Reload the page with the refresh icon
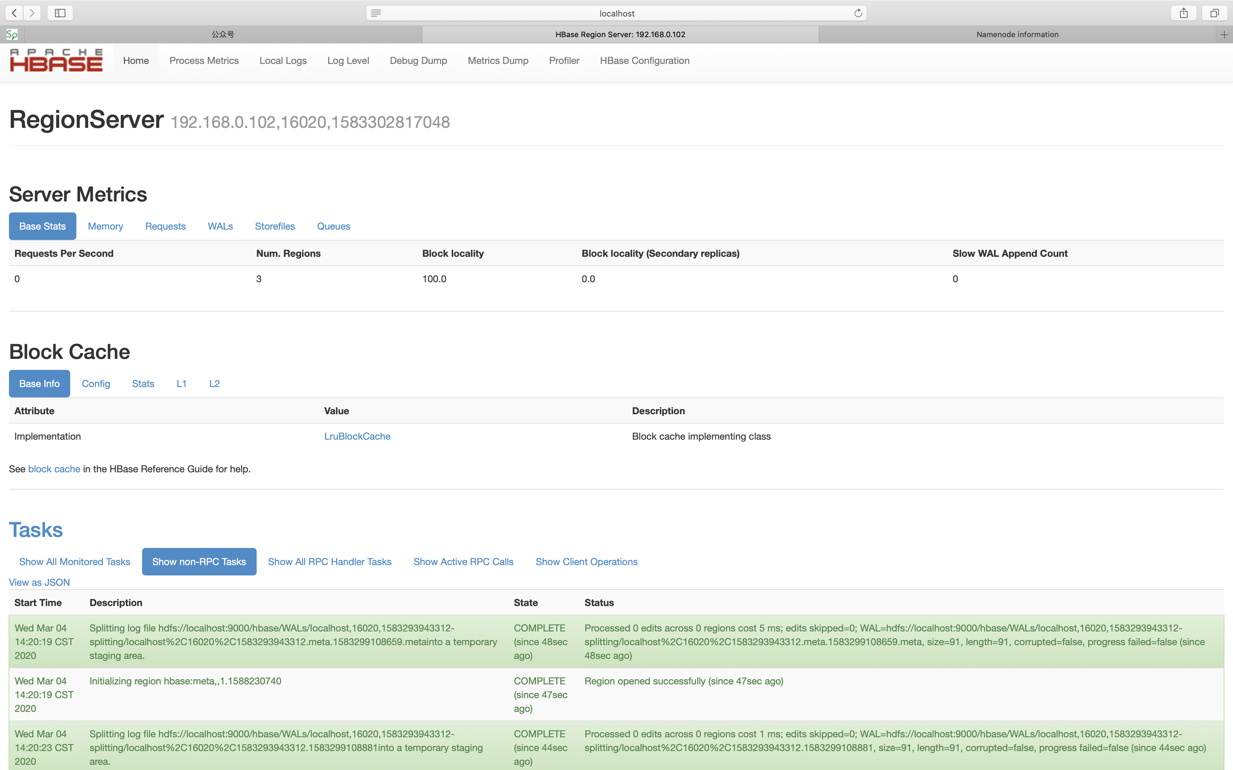The image size is (1233, 770). click(x=858, y=13)
